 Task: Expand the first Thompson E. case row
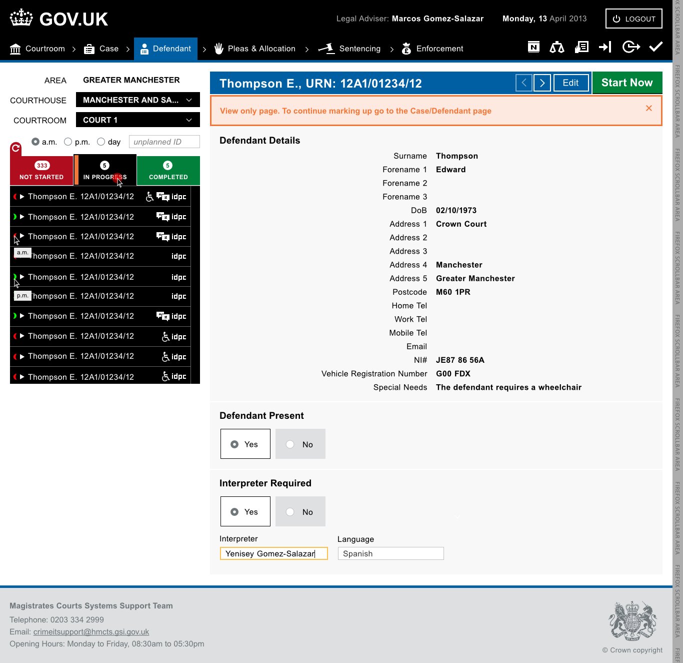point(22,197)
